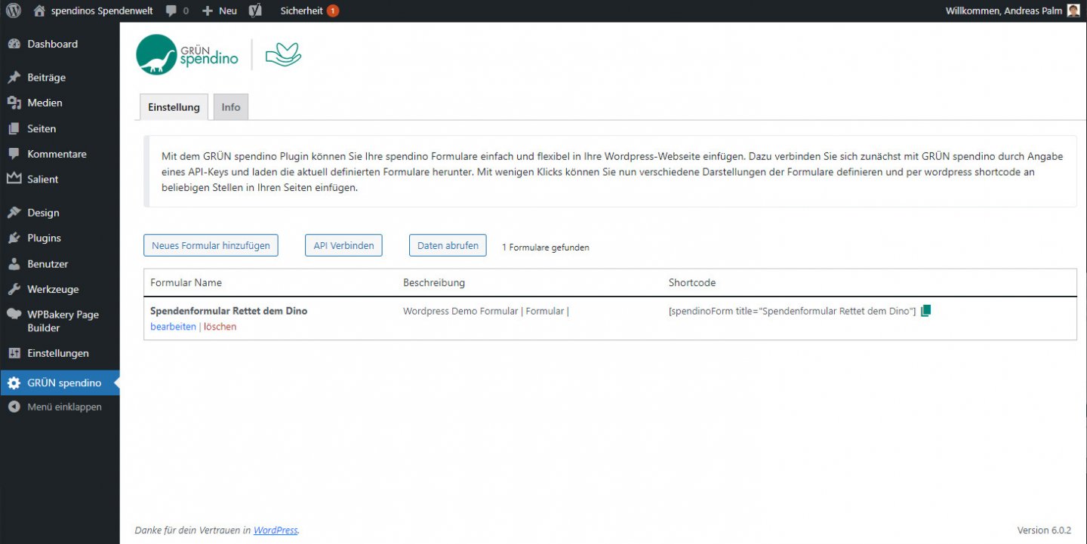This screenshot has height=544, width=1087.
Task: Click the Sicherheit notification badge
Action: pyautogui.click(x=333, y=11)
